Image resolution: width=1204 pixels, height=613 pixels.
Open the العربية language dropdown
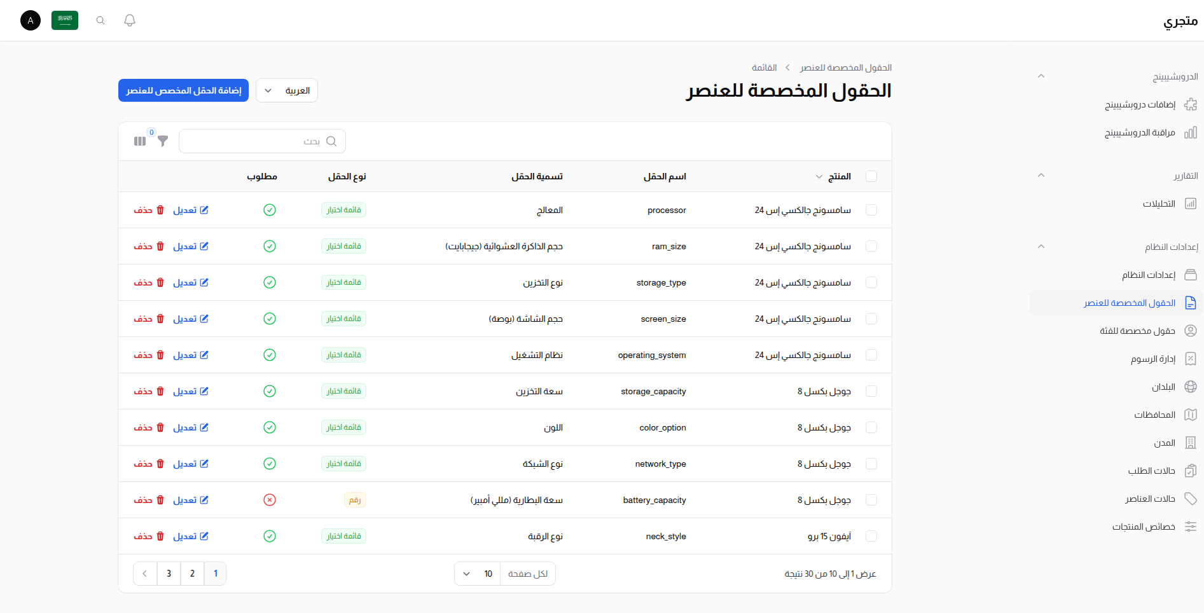pos(286,90)
